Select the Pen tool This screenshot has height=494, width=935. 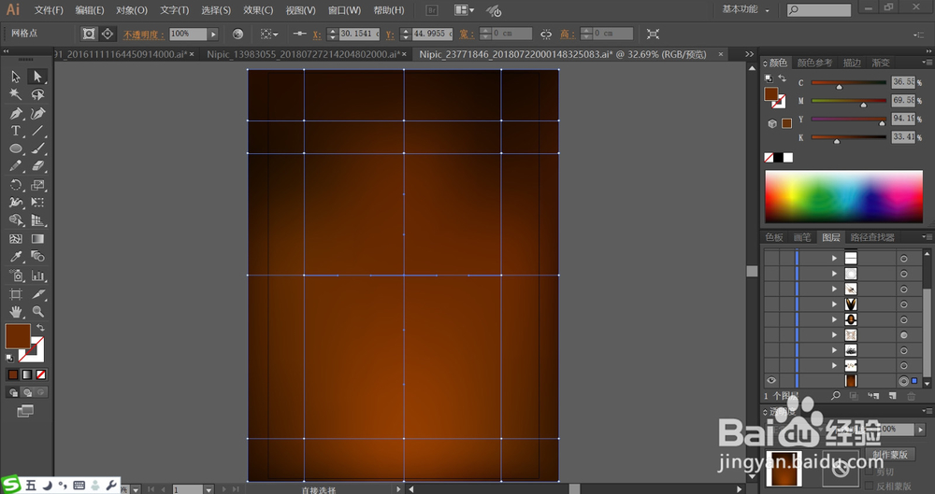tap(16, 113)
